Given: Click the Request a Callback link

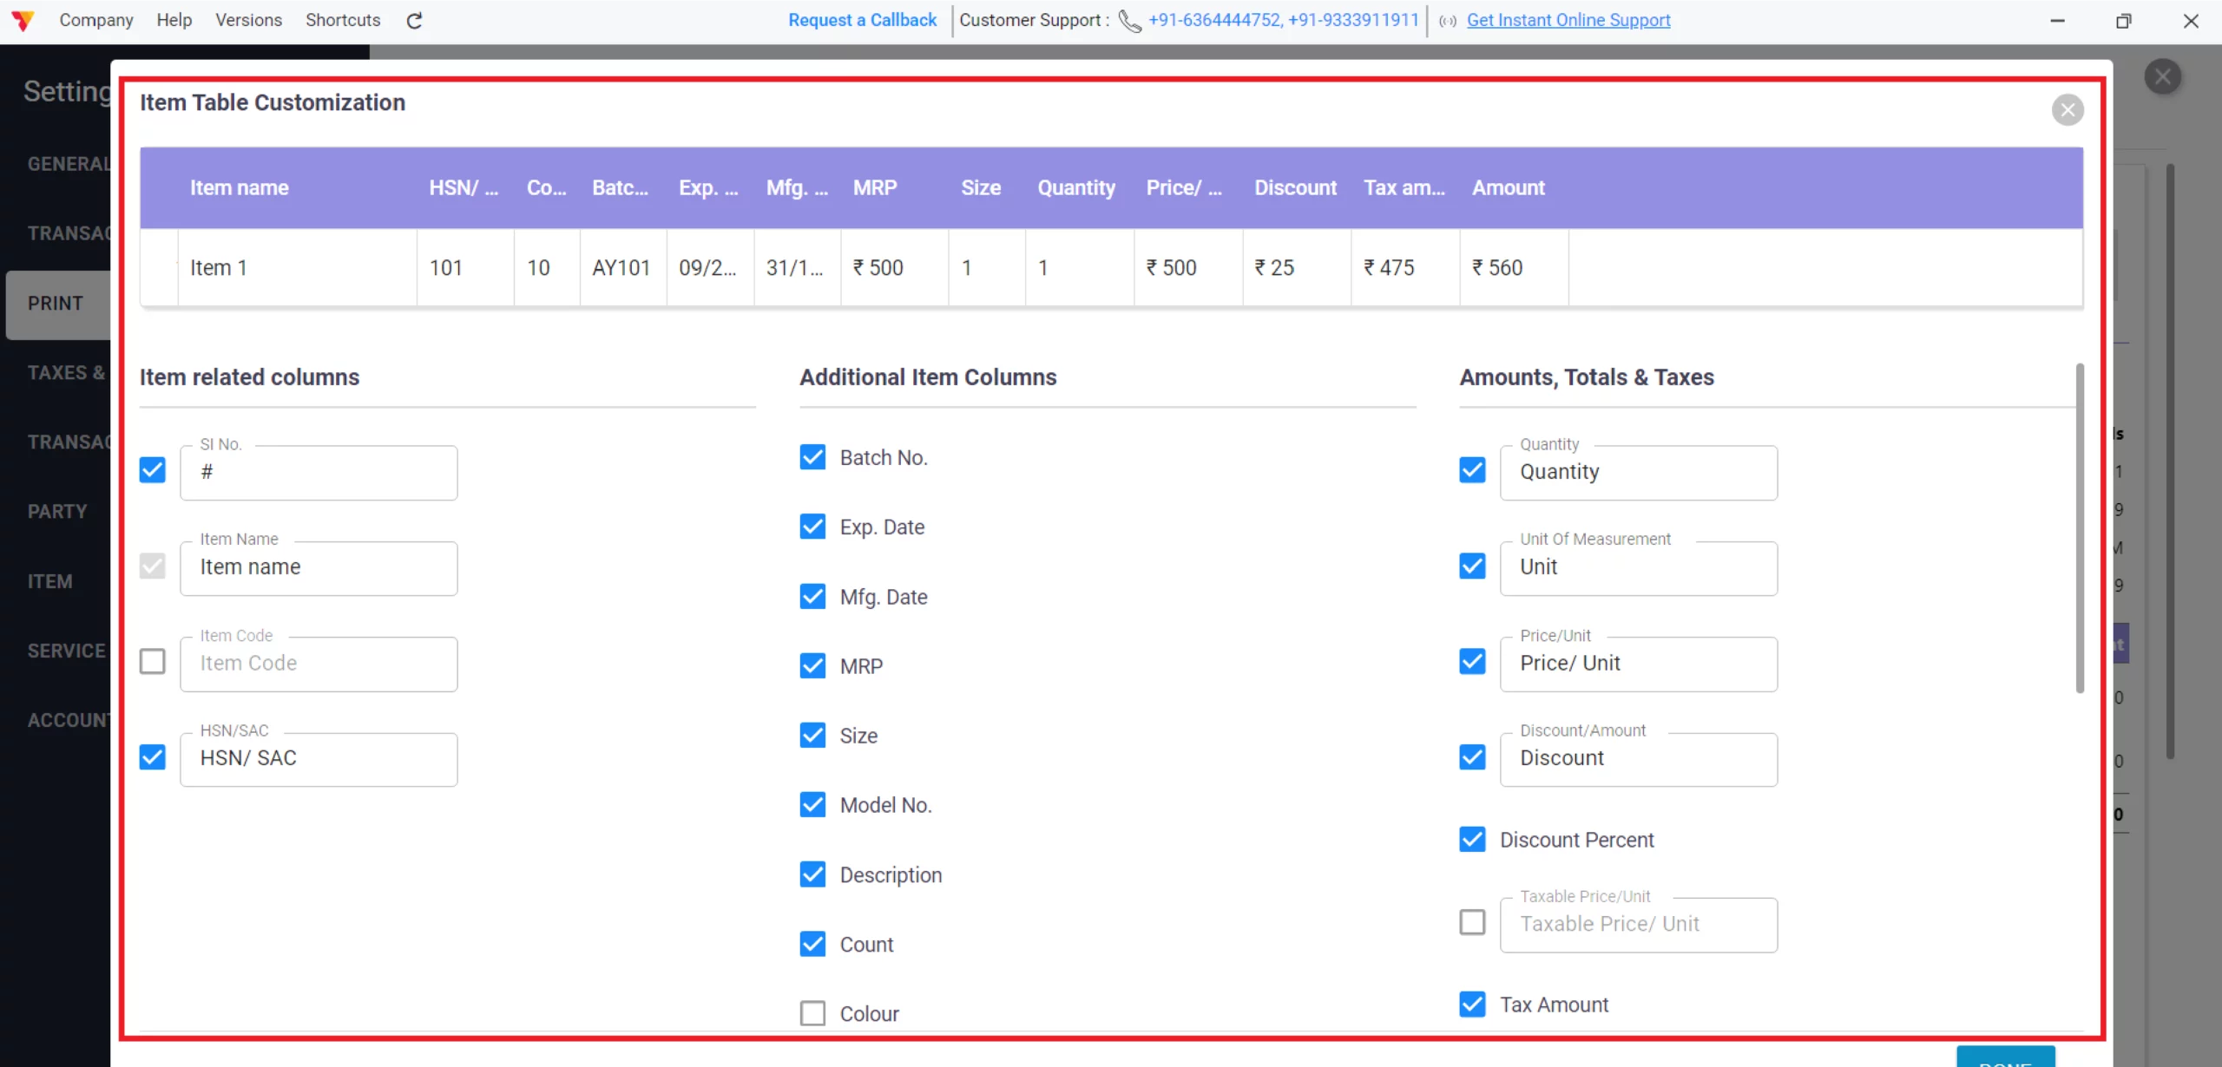Looking at the screenshot, I should [x=860, y=19].
